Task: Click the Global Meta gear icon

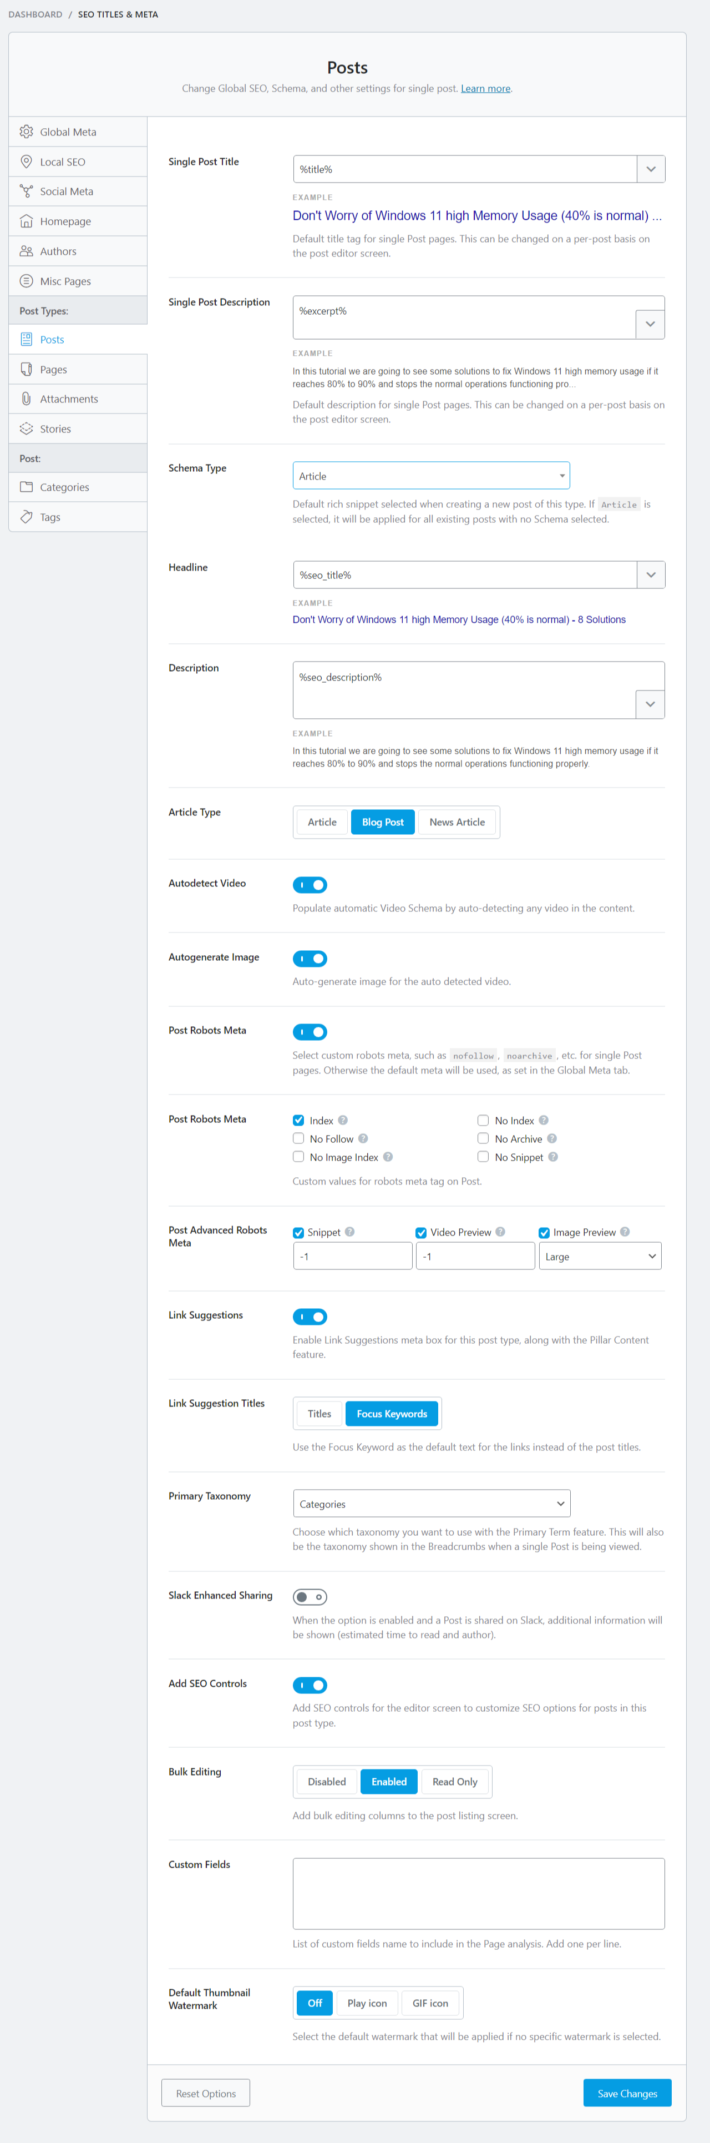Action: pos(27,132)
